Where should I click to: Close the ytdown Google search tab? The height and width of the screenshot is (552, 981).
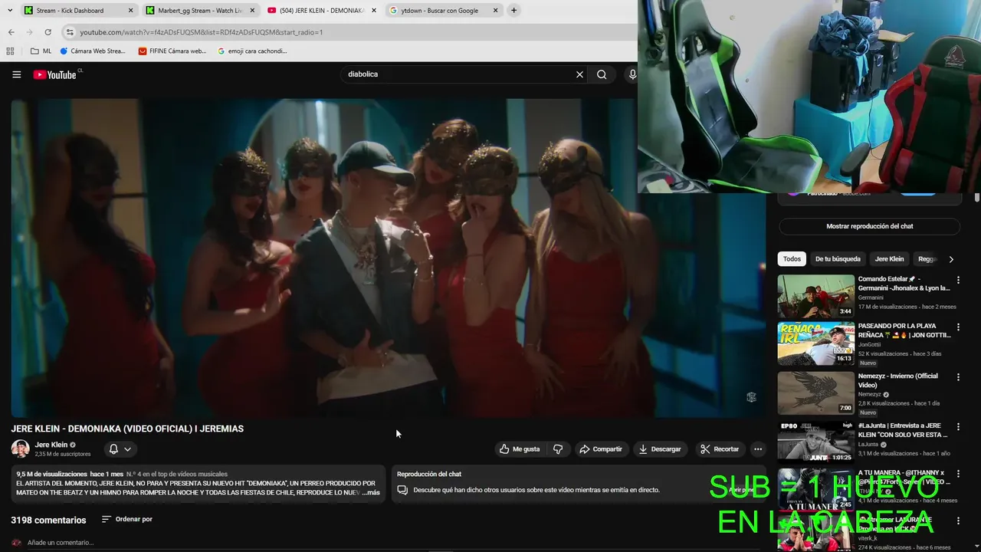496,11
